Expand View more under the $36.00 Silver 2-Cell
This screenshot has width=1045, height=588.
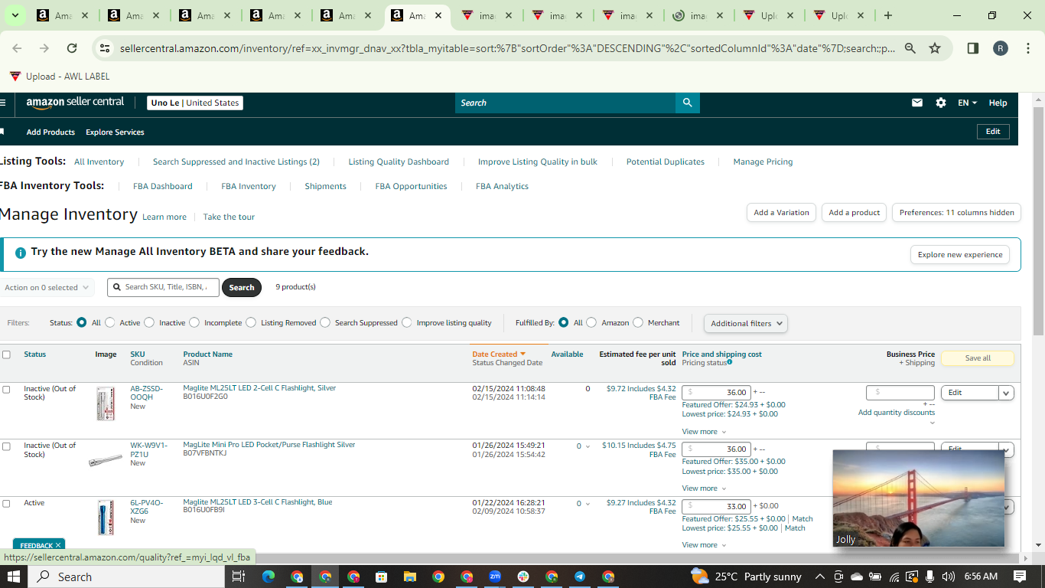(x=704, y=432)
